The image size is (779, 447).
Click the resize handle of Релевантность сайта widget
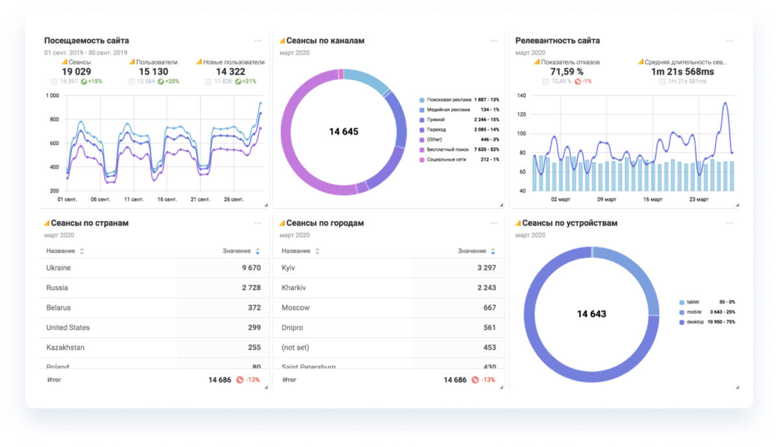[737, 205]
